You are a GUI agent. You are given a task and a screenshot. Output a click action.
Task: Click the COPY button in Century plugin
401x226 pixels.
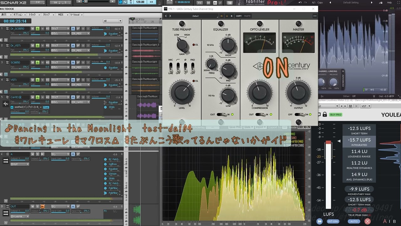pos(239,16)
